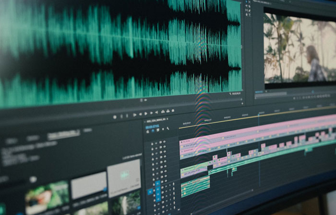Toggle eye output of the topmost video track
Image resolution: width=336 pixels, height=215 pixels.
click(x=165, y=142)
